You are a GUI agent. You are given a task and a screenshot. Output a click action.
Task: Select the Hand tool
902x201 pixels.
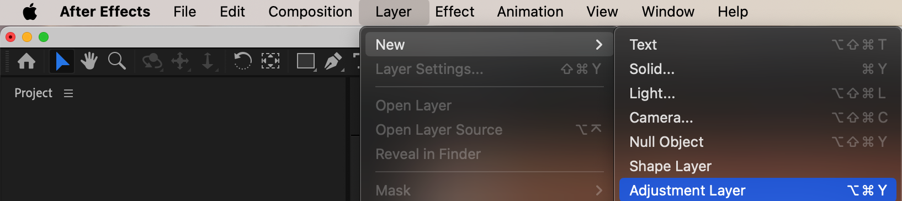[x=89, y=61]
